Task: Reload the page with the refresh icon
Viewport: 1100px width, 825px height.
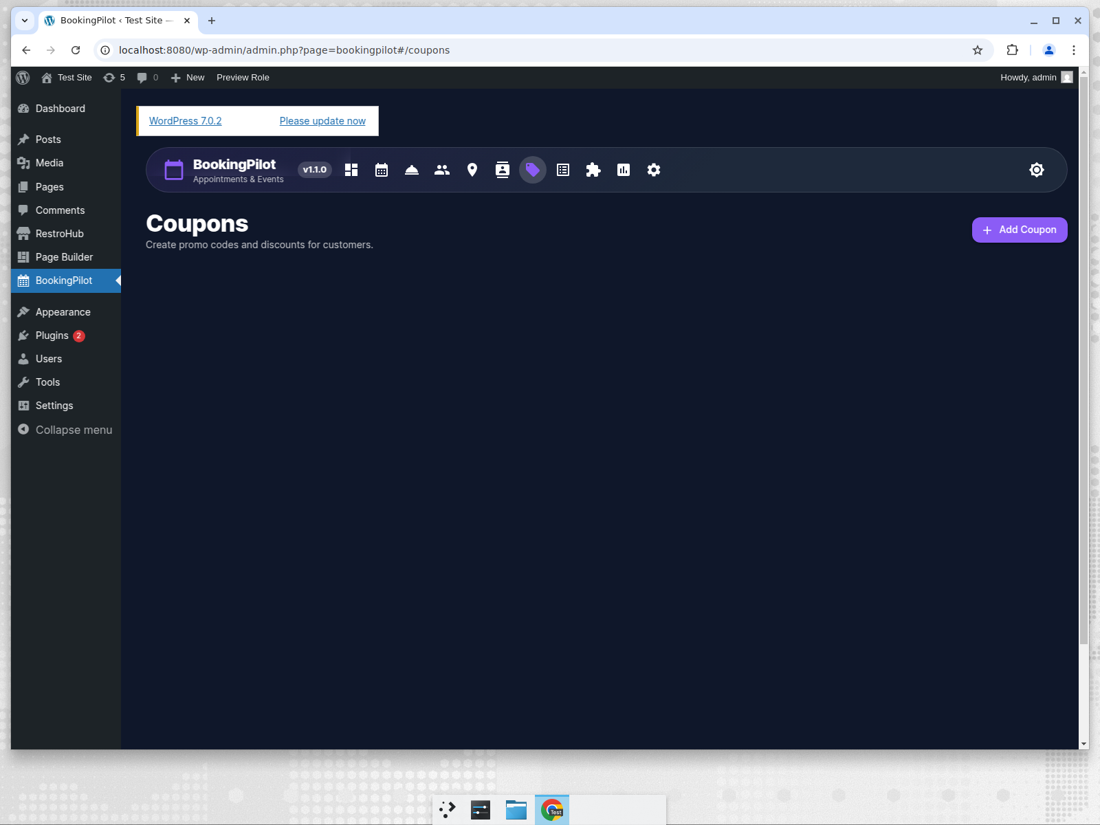Action: point(76,50)
